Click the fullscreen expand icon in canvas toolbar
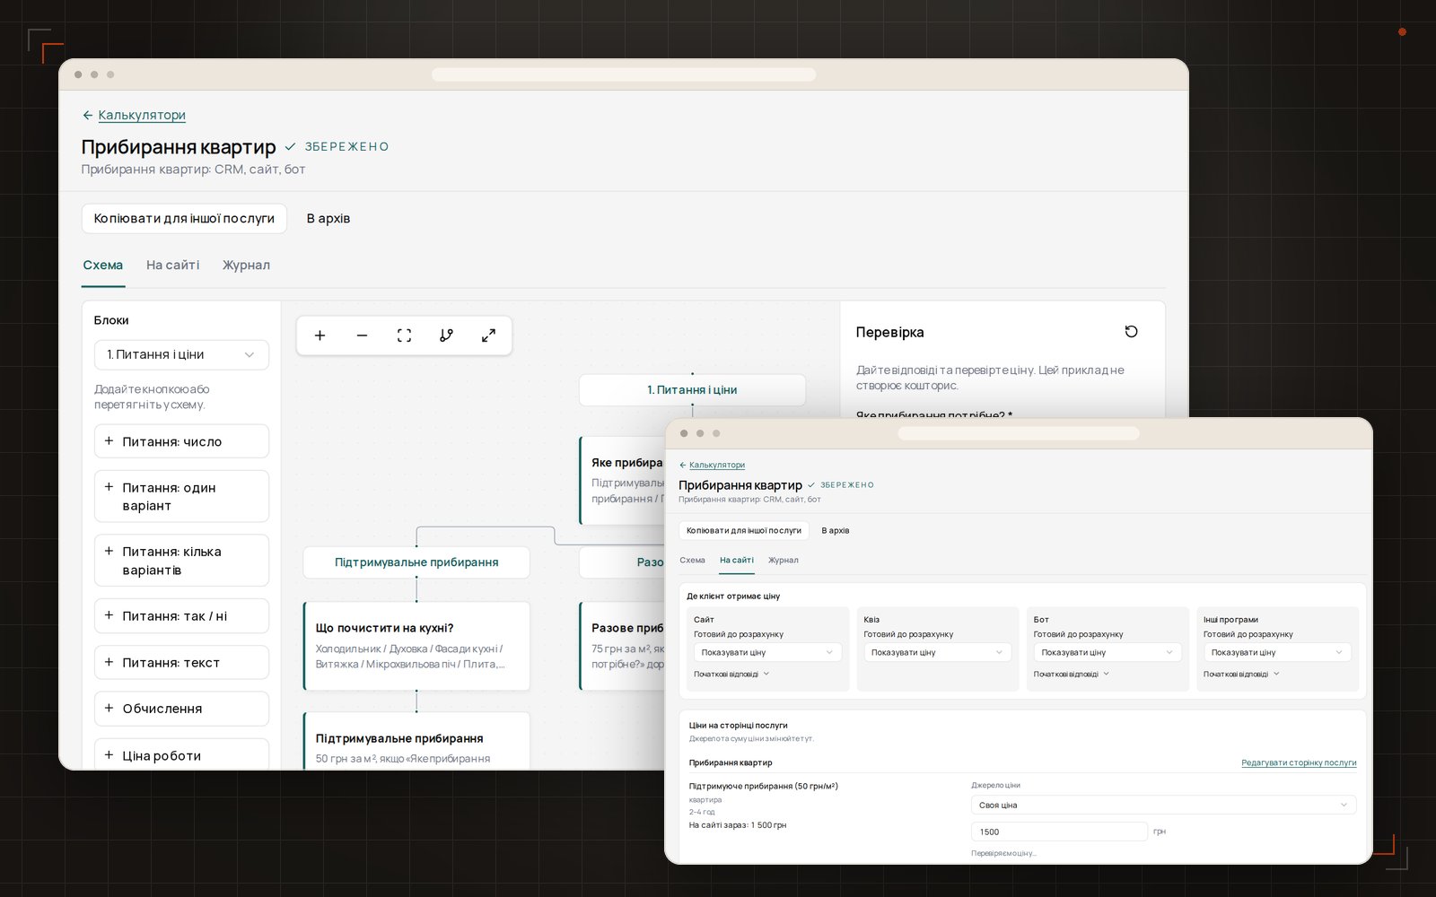This screenshot has width=1436, height=897. tap(488, 335)
